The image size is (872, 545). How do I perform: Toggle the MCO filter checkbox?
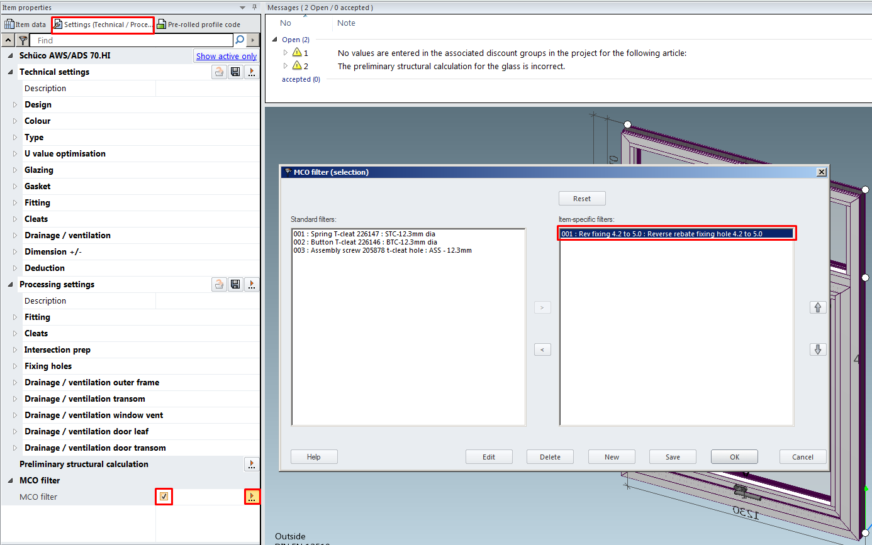tap(164, 497)
